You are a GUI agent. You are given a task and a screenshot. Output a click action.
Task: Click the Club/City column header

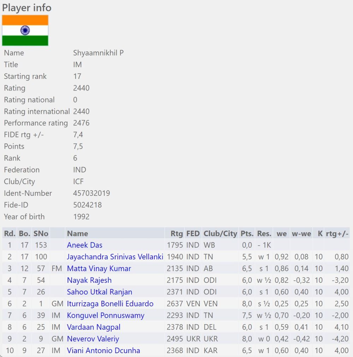[x=220, y=233]
